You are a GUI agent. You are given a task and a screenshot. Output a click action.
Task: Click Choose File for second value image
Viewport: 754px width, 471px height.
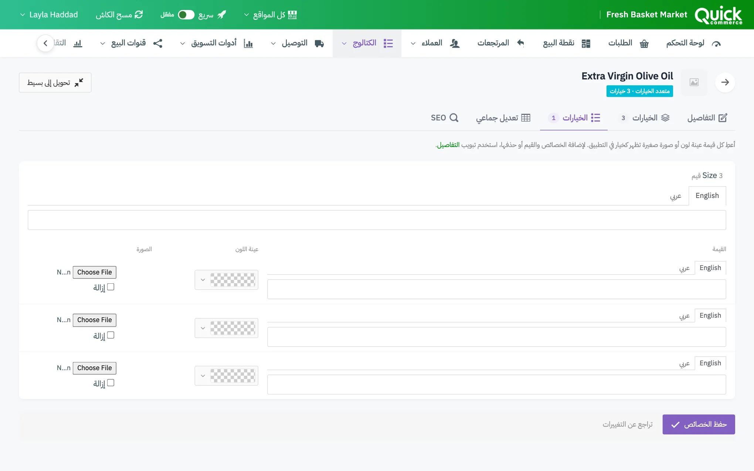[x=95, y=320]
